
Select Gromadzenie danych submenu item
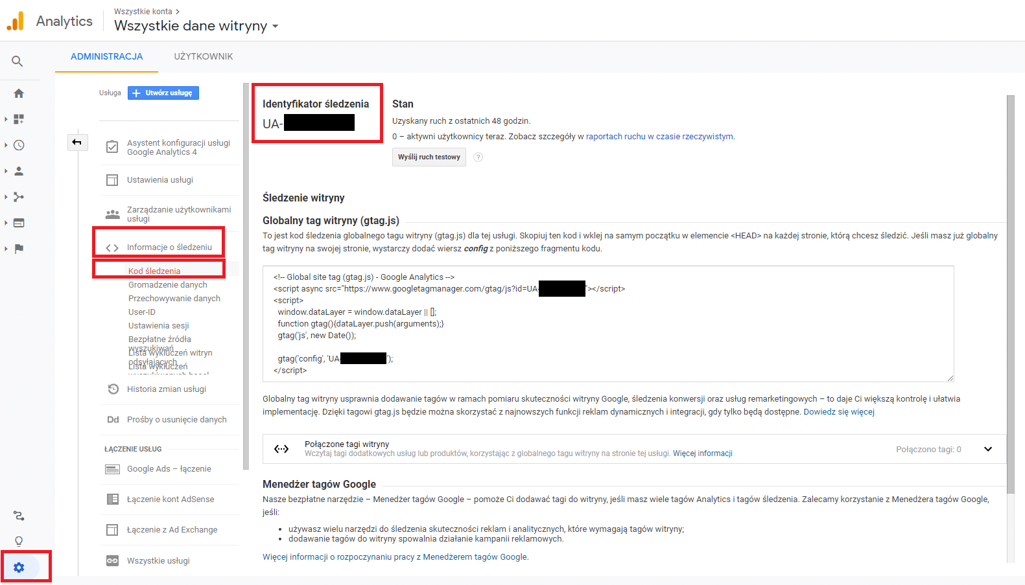(168, 285)
